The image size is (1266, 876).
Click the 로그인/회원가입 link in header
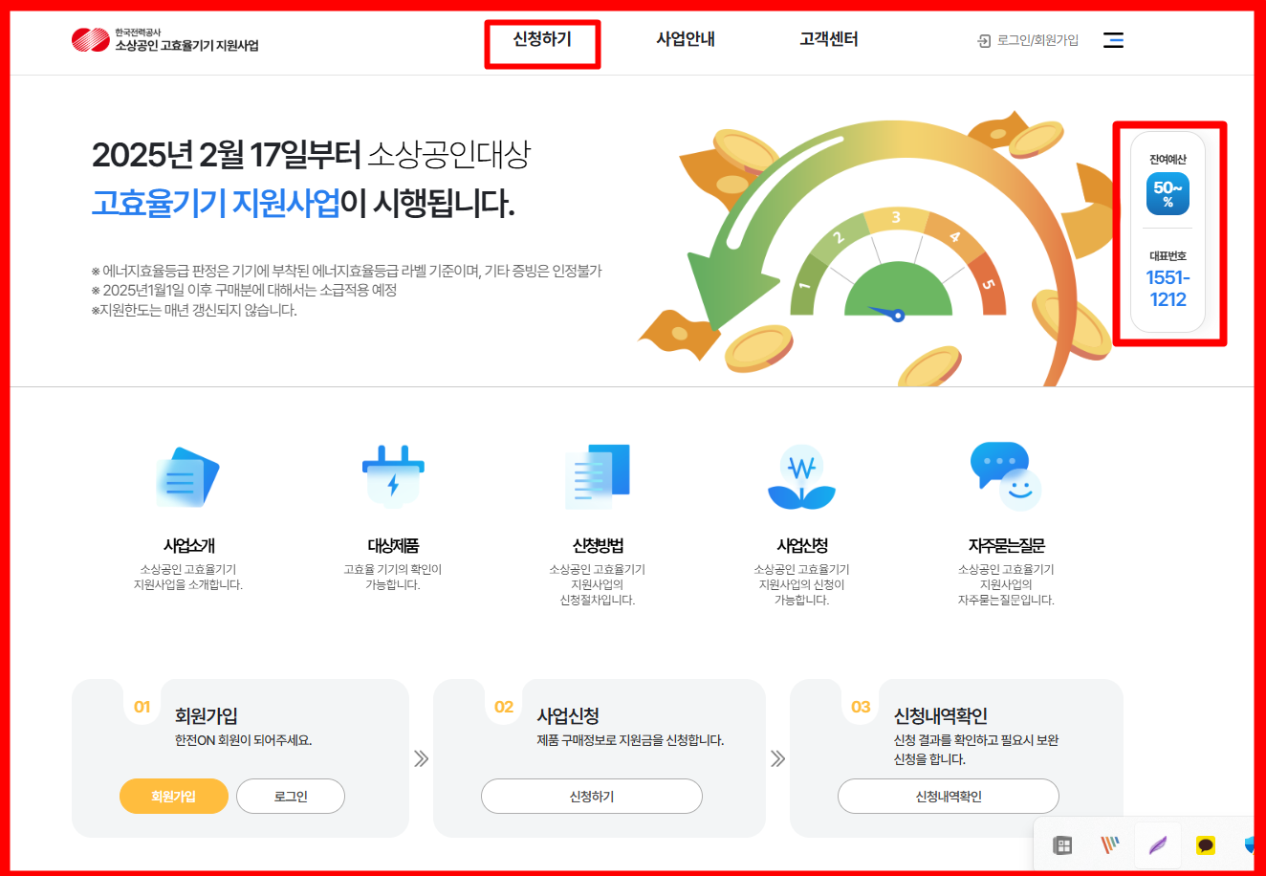click(x=1037, y=40)
